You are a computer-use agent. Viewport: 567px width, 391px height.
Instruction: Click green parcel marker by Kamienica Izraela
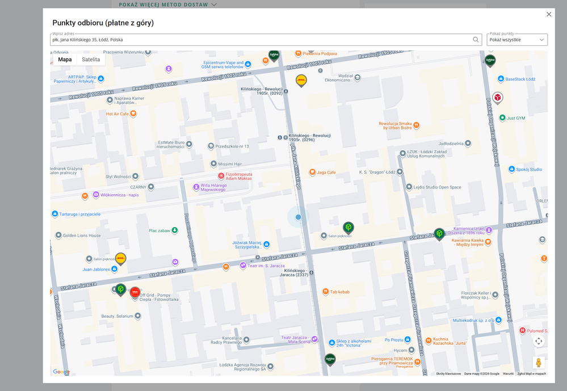point(439,233)
